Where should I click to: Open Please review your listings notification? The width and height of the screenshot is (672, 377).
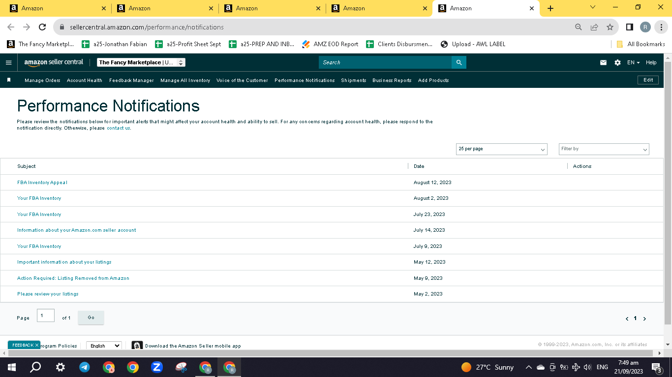tap(48, 294)
